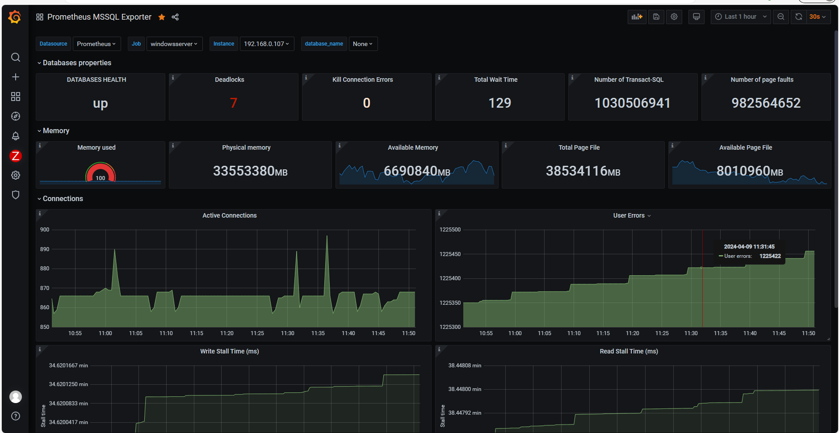Open the Alerting bell icon
The image size is (839, 433).
coord(16,136)
